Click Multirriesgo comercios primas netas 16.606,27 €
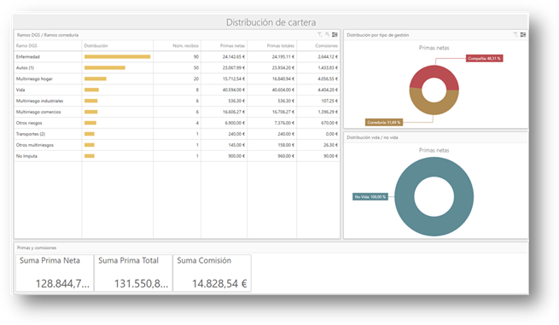Viewport: 559px width, 325px height. pos(234,112)
